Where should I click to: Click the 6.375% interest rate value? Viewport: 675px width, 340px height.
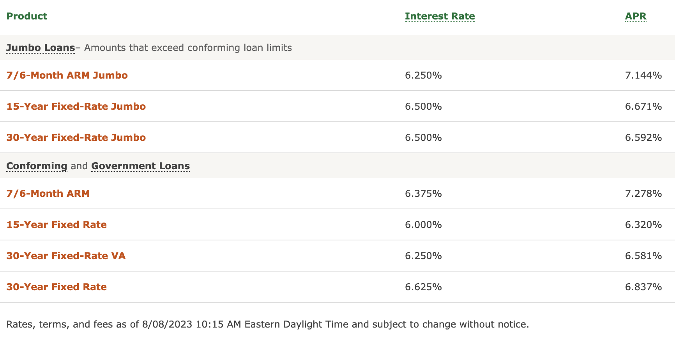[423, 193]
